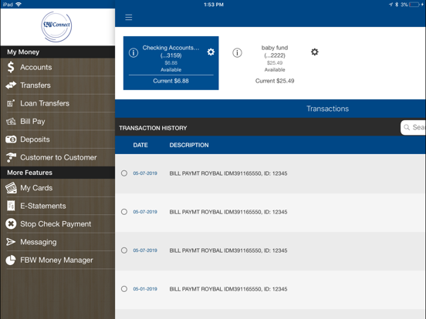This screenshot has height=319, width=426.
Task: Show info for Checking Accounts 3159
Action: click(x=134, y=52)
